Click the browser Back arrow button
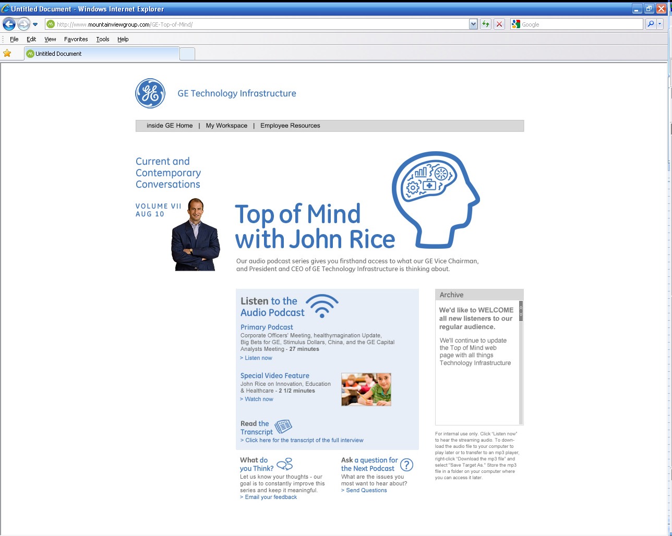 coord(9,24)
